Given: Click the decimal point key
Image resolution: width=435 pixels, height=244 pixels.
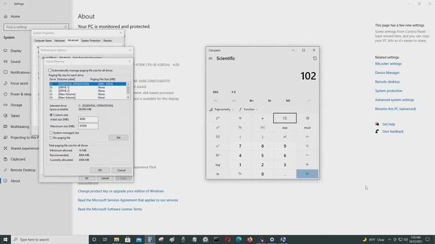Looking at the screenshot, I should [x=285, y=174].
